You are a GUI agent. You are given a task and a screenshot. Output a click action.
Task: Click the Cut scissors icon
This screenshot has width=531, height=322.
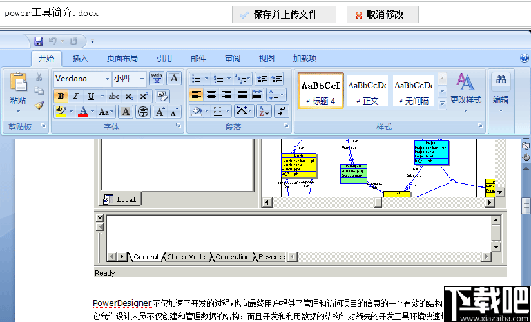coord(39,77)
